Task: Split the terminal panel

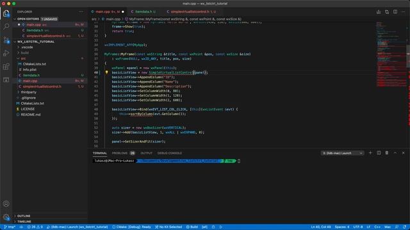Action: pos(379,153)
